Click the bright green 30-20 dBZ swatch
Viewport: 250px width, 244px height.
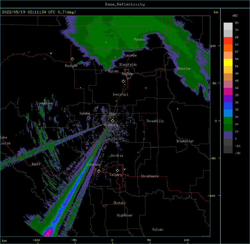(228, 121)
